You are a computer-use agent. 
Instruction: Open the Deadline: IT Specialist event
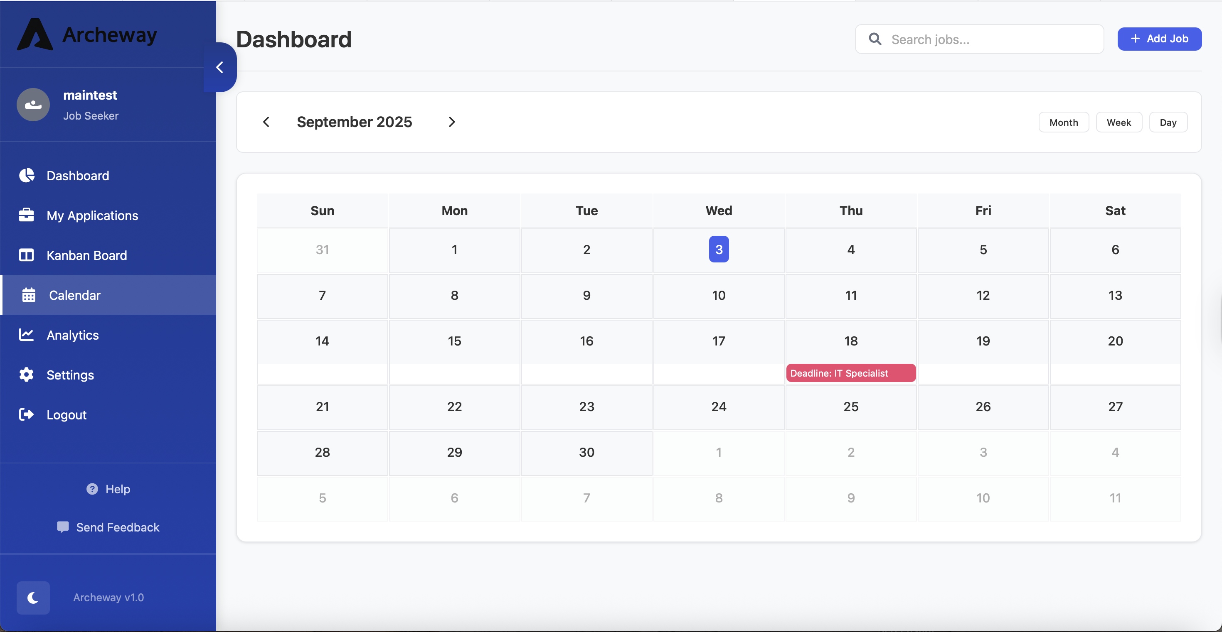click(x=850, y=373)
